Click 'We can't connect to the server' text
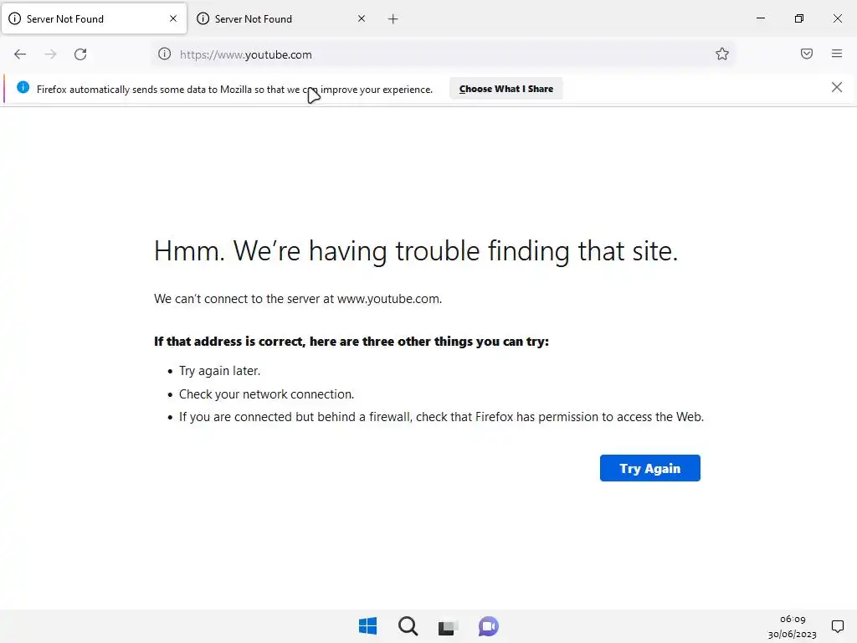 tap(298, 299)
